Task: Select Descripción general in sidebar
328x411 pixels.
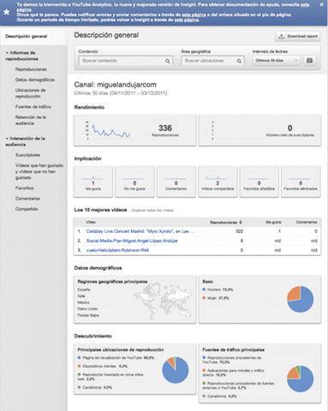Action: [27, 36]
